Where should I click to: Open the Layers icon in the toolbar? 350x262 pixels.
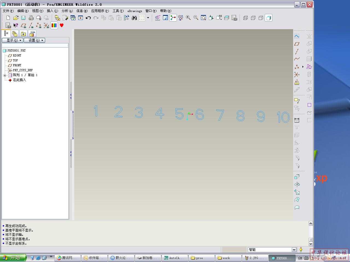(x=227, y=18)
